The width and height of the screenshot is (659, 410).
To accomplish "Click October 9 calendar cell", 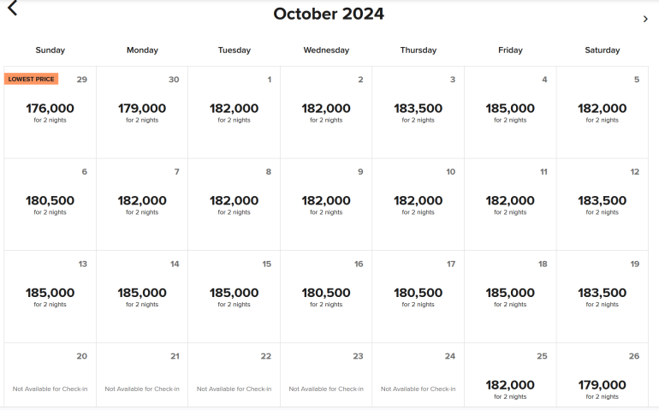I will [326, 204].
